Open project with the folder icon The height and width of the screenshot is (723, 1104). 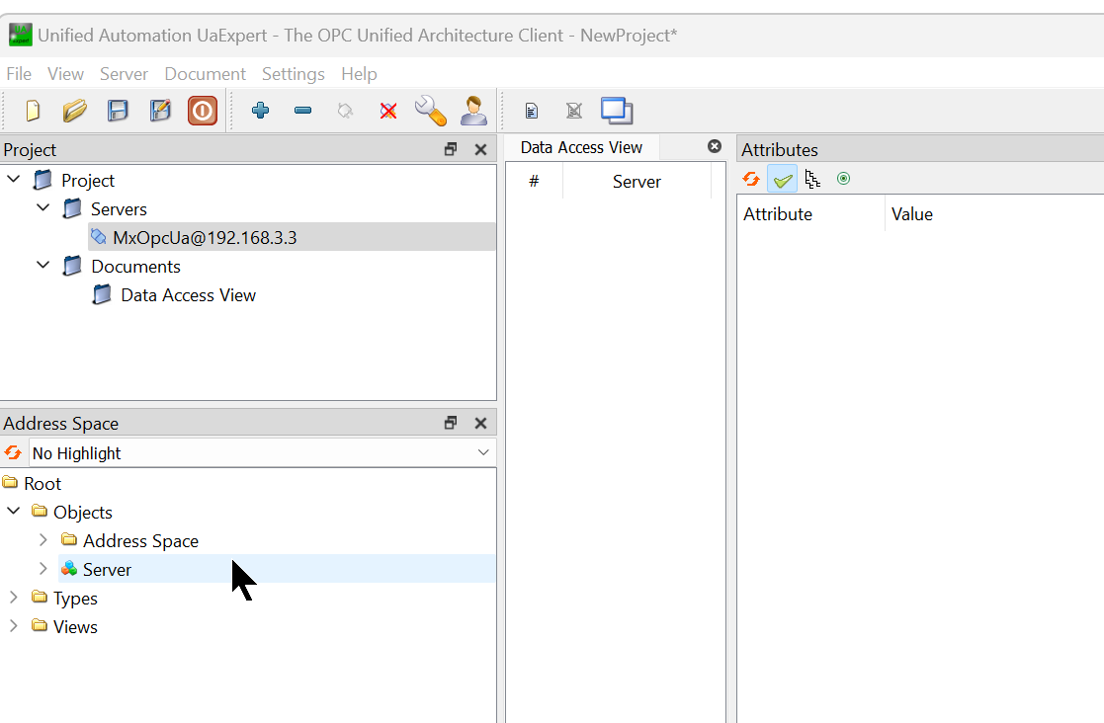[x=75, y=111]
